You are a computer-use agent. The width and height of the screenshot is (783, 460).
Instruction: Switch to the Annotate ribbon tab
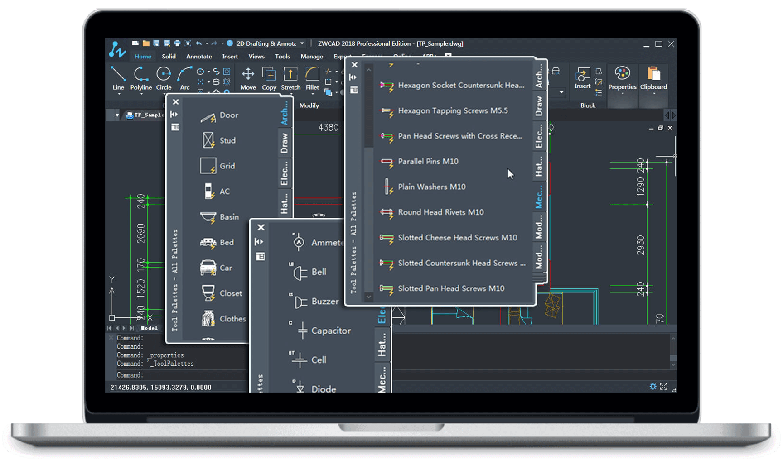coord(199,56)
